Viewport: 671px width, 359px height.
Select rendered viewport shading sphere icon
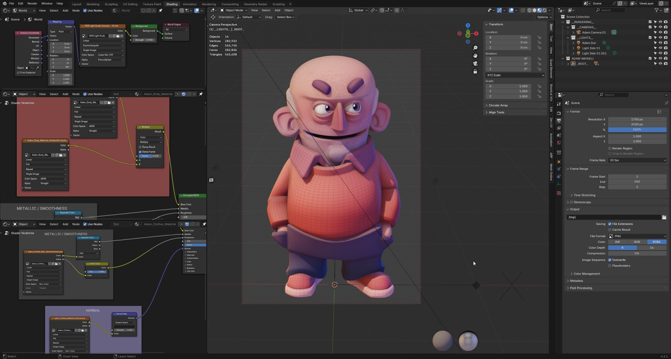(544, 10)
